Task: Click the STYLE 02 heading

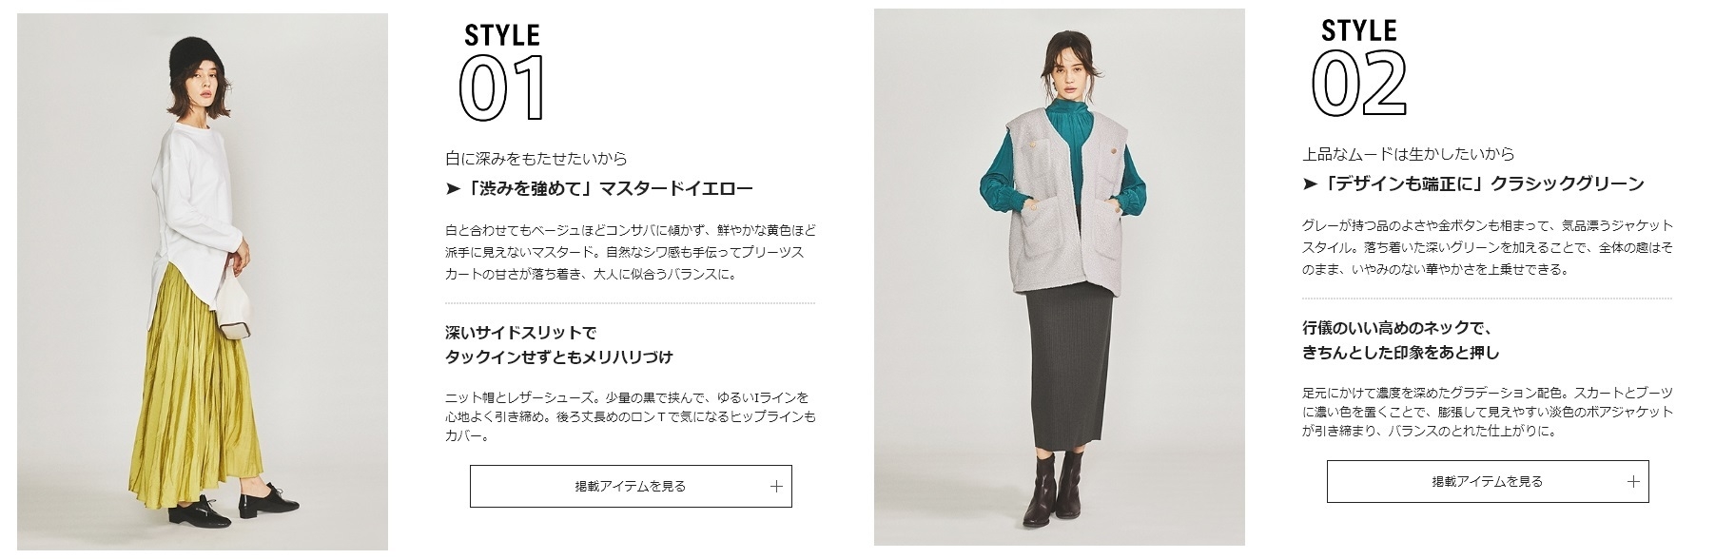Action: pyautogui.click(x=1359, y=67)
